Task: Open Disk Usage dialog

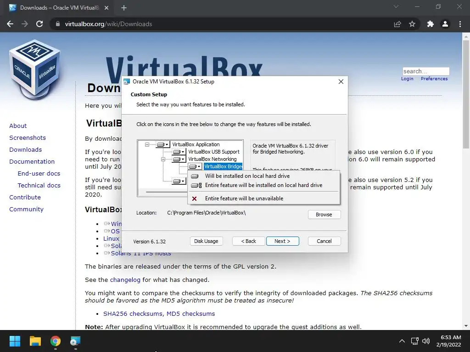Action: point(206,241)
